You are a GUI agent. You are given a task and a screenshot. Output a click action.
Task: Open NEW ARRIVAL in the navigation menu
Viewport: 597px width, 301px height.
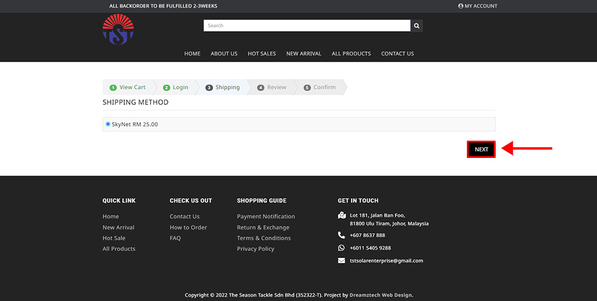pyautogui.click(x=304, y=54)
